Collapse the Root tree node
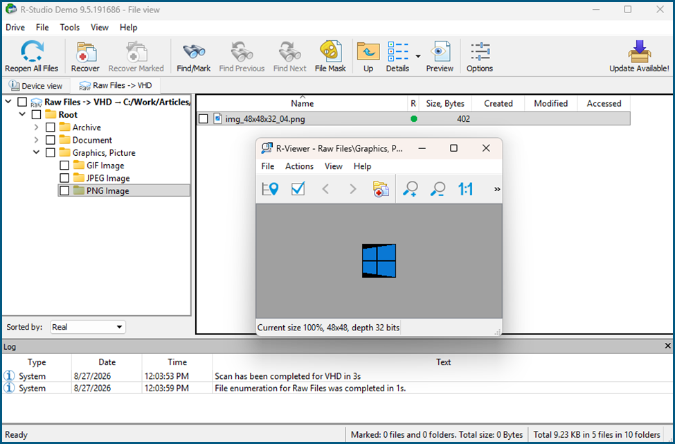675x444 pixels. pos(22,114)
